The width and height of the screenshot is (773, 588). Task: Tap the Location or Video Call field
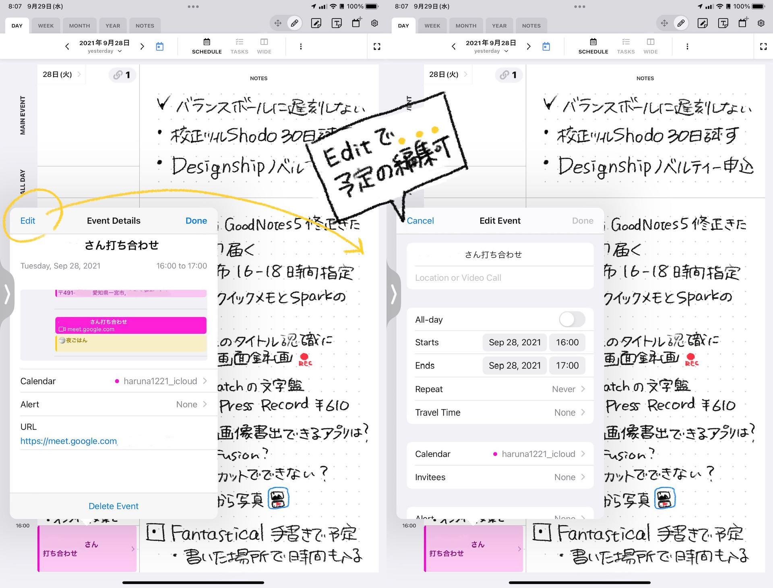tap(500, 278)
